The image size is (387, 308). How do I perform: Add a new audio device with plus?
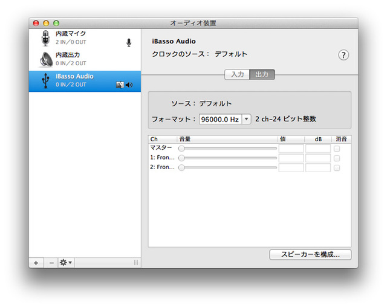click(36, 263)
